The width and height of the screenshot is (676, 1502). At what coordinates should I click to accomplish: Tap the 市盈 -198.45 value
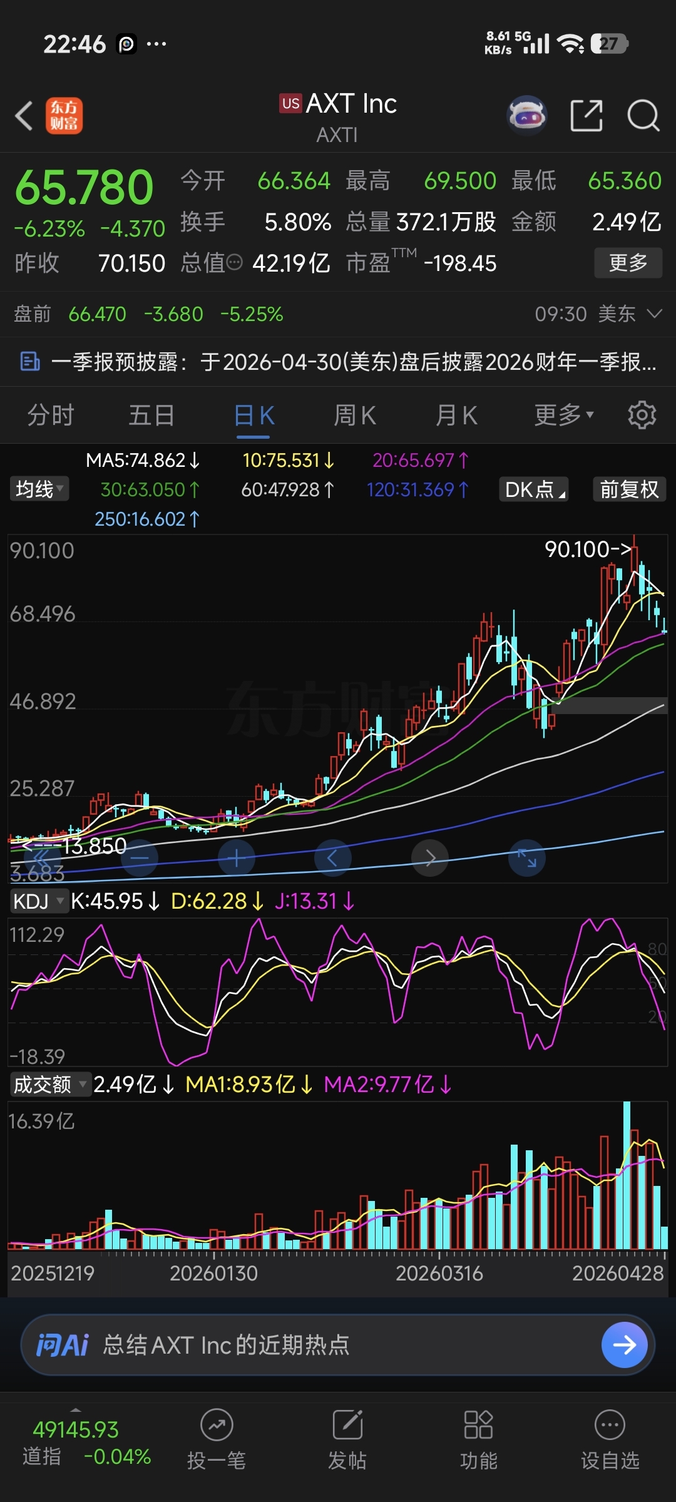pyautogui.click(x=421, y=263)
